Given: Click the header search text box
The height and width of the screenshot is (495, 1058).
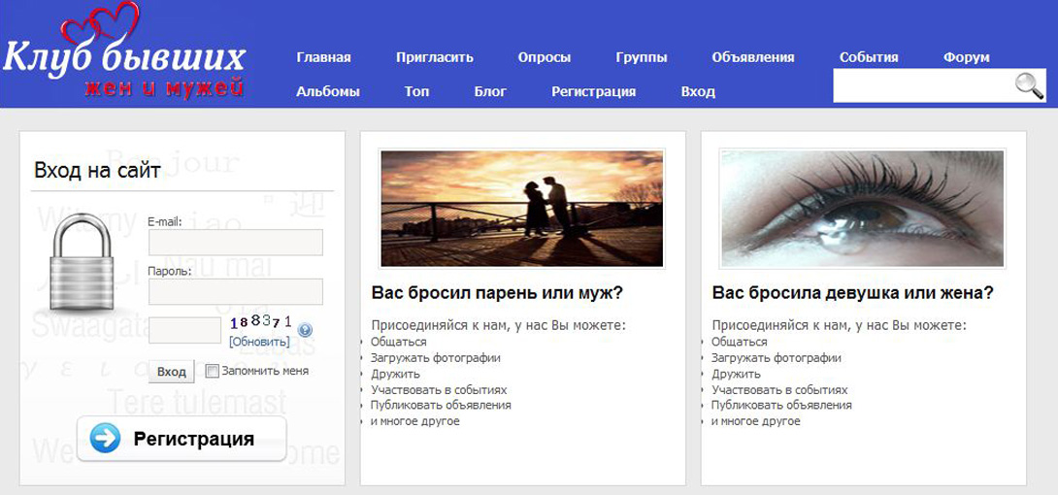Looking at the screenshot, I should (x=922, y=86).
